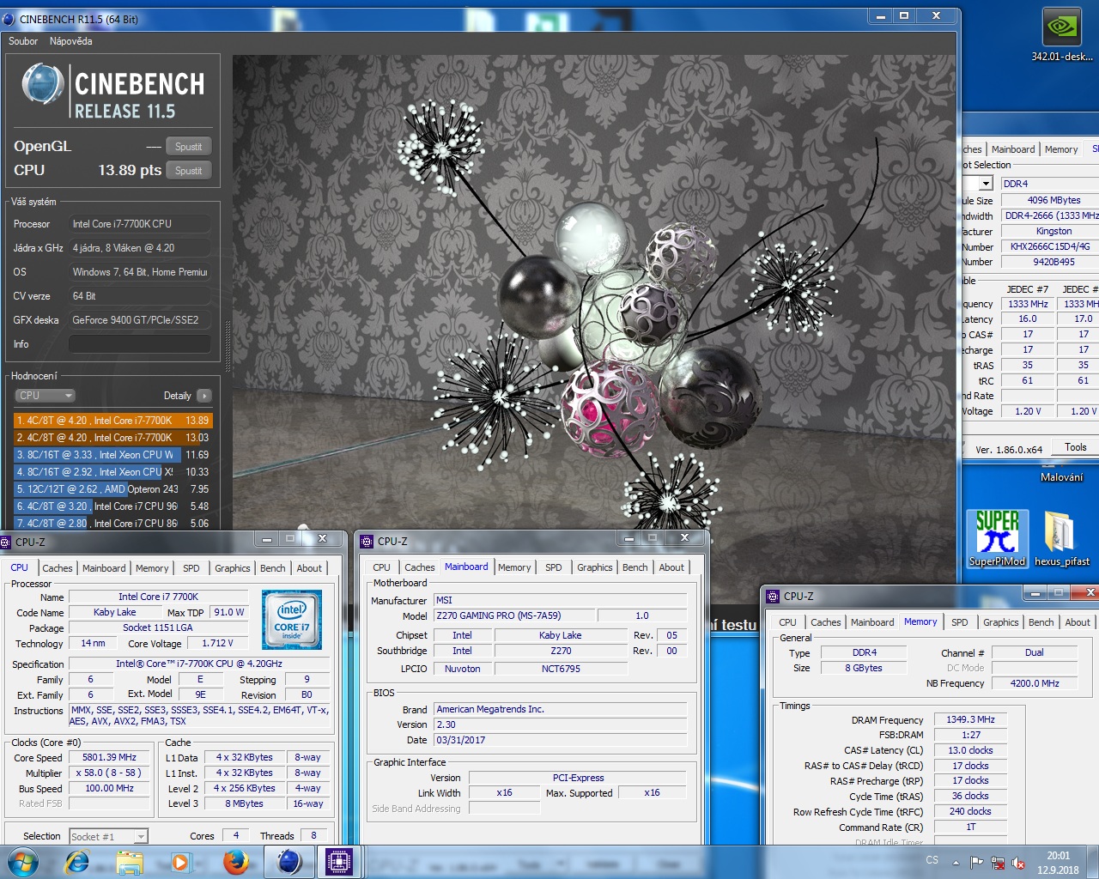Viewport: 1099px width, 879px height.
Task: Open Memory tab in background CPU-Z window
Action: coord(1061,149)
